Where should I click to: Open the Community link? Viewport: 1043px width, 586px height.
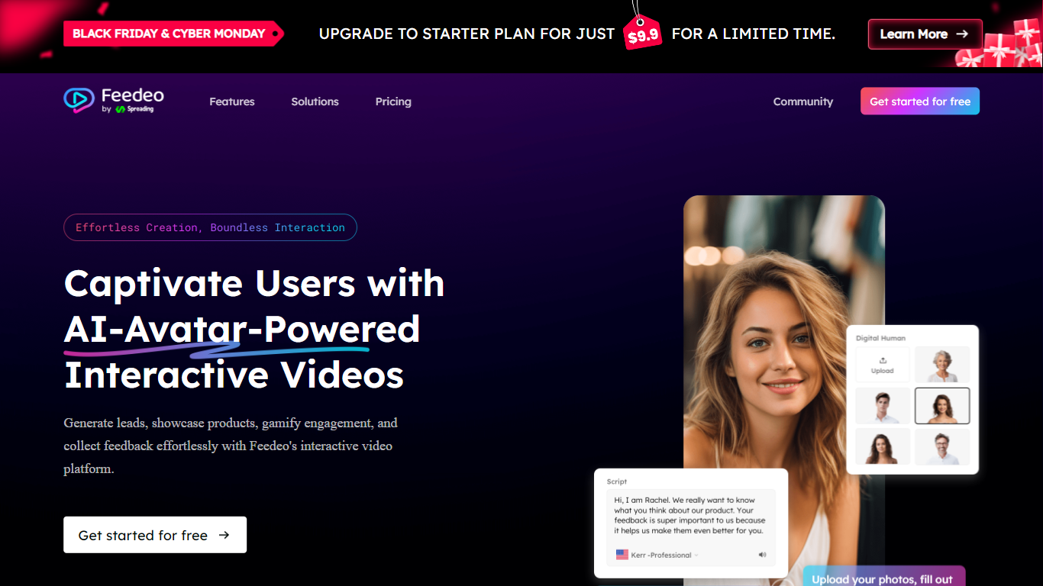[x=802, y=101]
